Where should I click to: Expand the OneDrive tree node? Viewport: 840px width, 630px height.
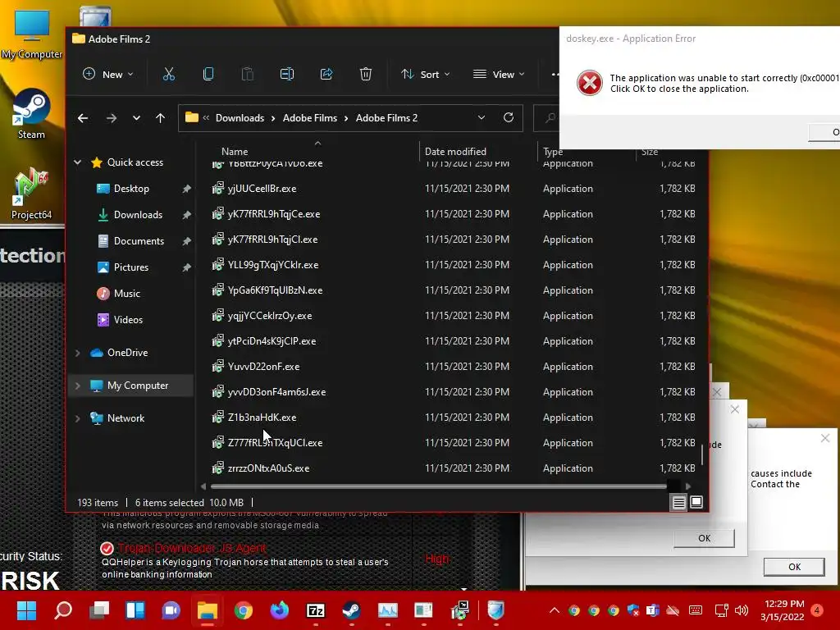(x=78, y=353)
